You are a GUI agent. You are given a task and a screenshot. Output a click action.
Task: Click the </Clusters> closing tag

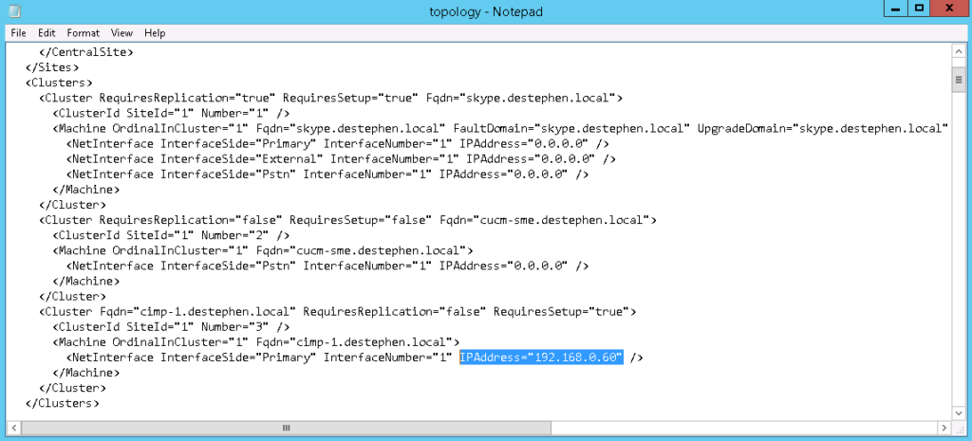[x=62, y=403]
